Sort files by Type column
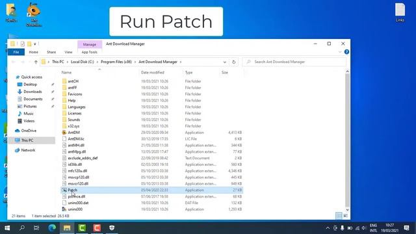416x234 pixels. (188, 72)
